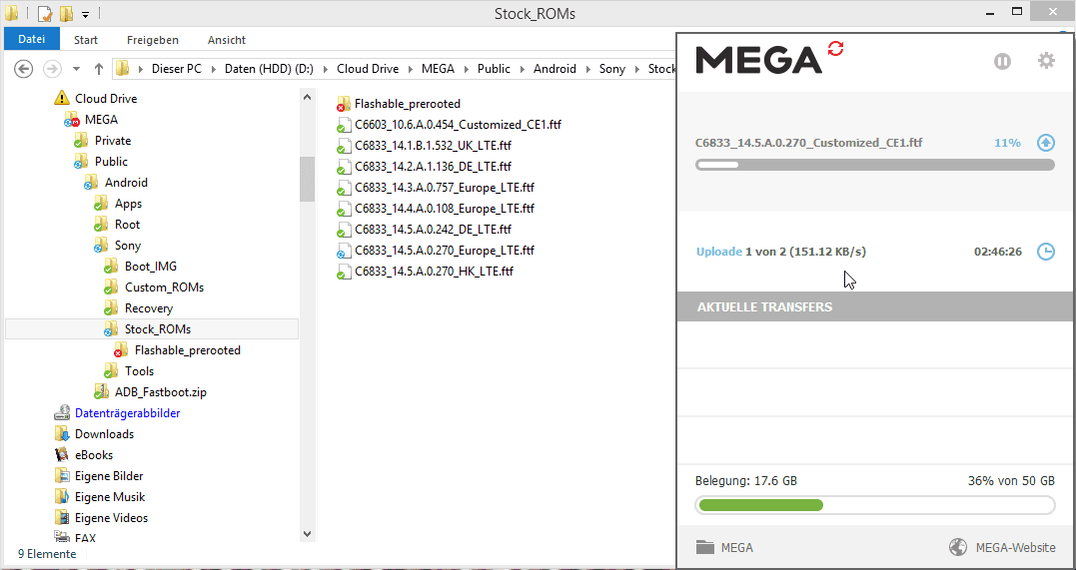This screenshot has height=570, width=1076.
Task: Select the Root folder in tree
Action: click(x=127, y=225)
